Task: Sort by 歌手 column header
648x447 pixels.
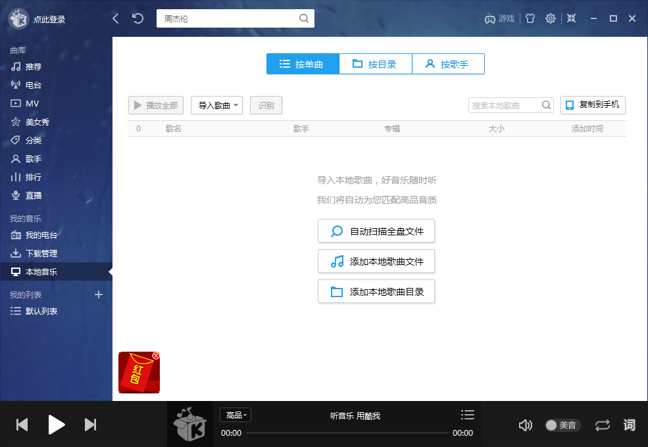Action: coord(301,128)
